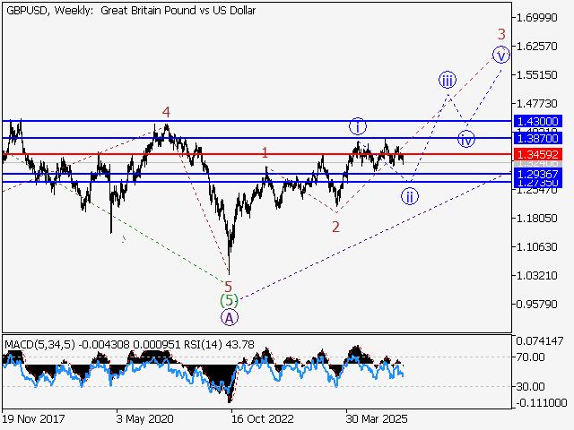The height and width of the screenshot is (430, 574).
Task: Click the circled wave iii label
Action: pyautogui.click(x=448, y=80)
